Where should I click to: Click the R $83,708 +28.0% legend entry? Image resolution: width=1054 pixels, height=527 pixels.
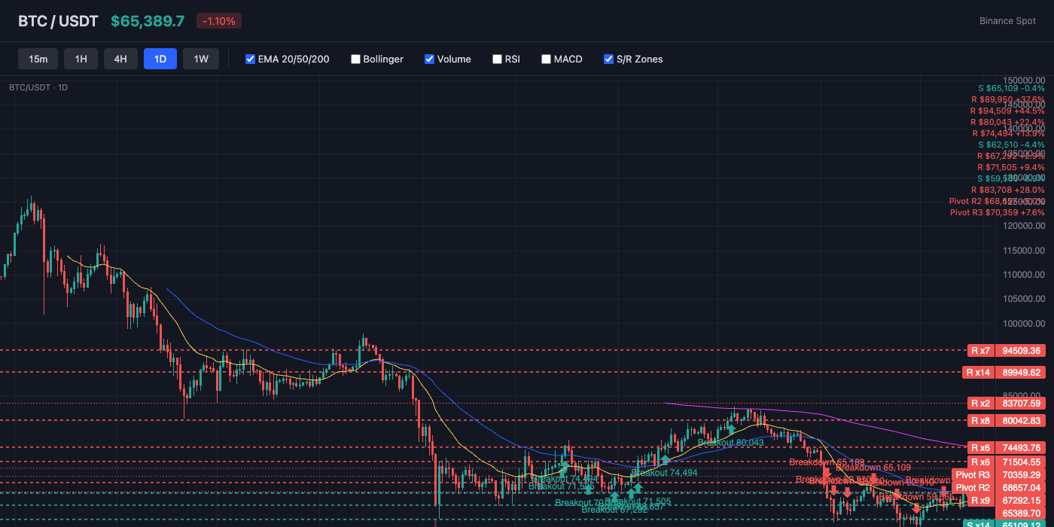1007,190
